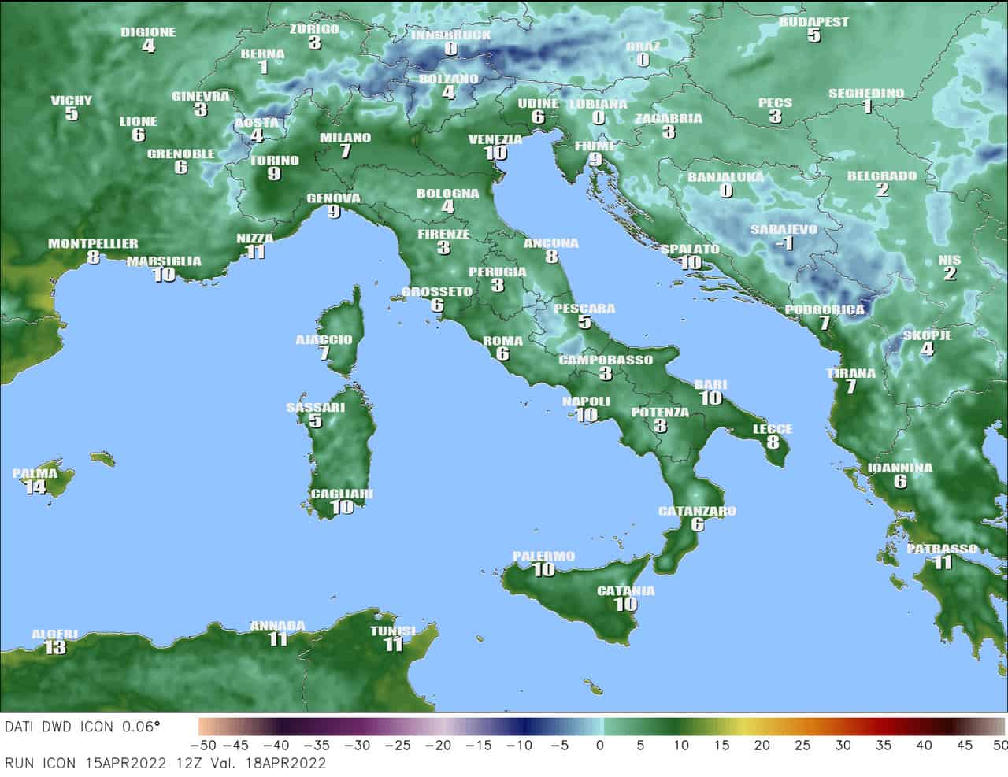Select the CATANZARO label in Calabria

[x=697, y=511]
